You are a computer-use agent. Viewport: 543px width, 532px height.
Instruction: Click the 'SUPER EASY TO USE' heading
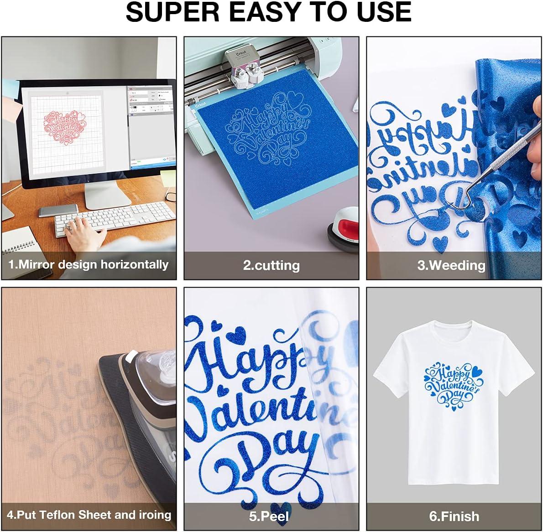point(268,12)
